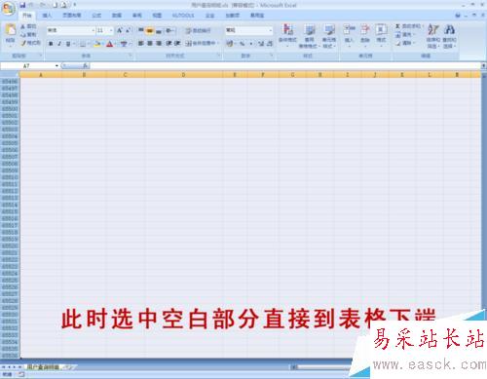Expand the formula bar on the right
The width and height of the screenshot is (487, 379).
[x=483, y=66]
